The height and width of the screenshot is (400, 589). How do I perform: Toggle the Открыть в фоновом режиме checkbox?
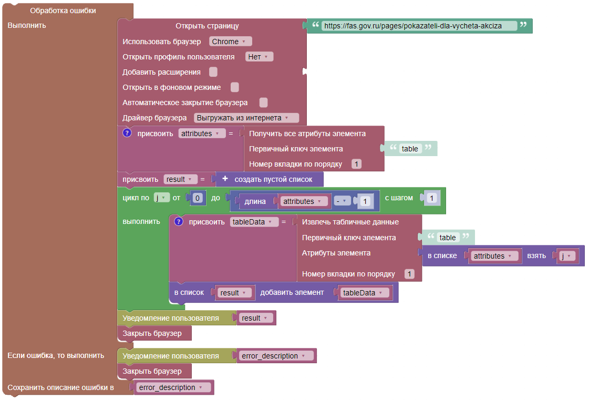point(235,87)
